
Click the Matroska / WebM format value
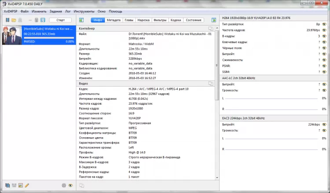click(x=141, y=44)
